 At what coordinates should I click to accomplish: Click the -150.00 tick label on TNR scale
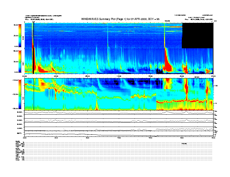15,108
